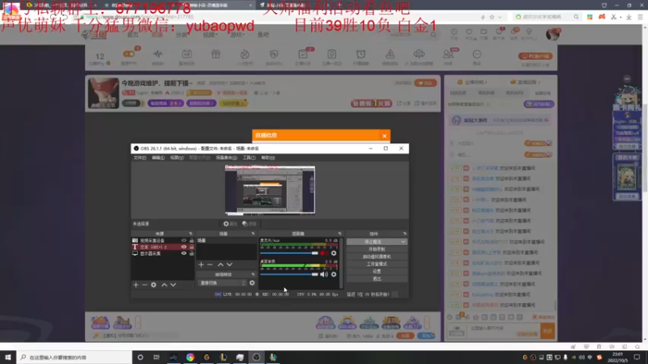Click the OBS preview canvas thumbnail

pyautogui.click(x=270, y=190)
